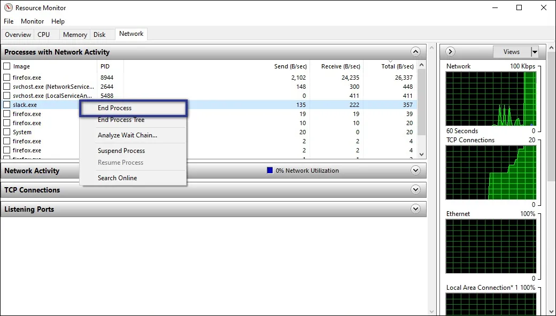Collapse the graphs panel with the chevron arrow

[x=450, y=51]
